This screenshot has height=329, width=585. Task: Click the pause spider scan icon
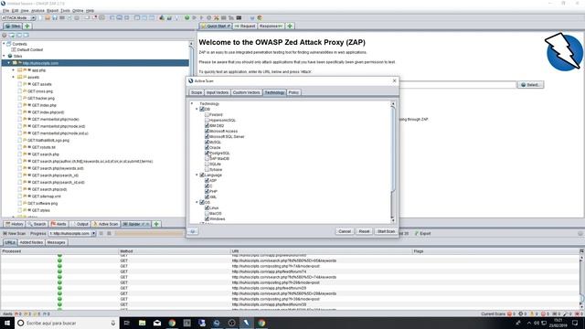(x=101, y=234)
